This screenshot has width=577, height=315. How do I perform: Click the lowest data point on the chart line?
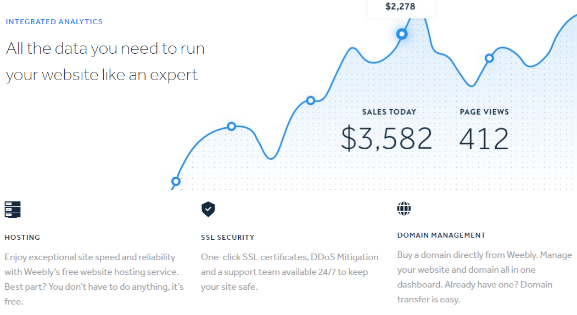tap(176, 181)
